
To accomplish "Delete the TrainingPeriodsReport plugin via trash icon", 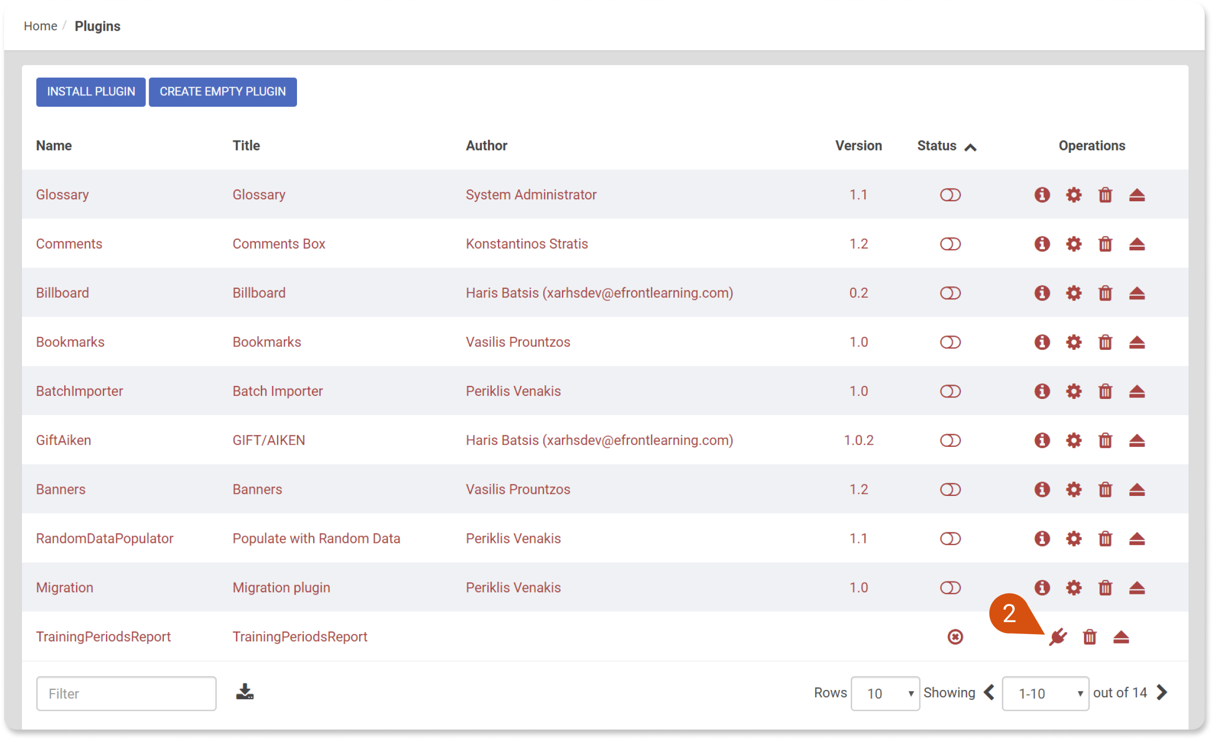I will coord(1089,637).
